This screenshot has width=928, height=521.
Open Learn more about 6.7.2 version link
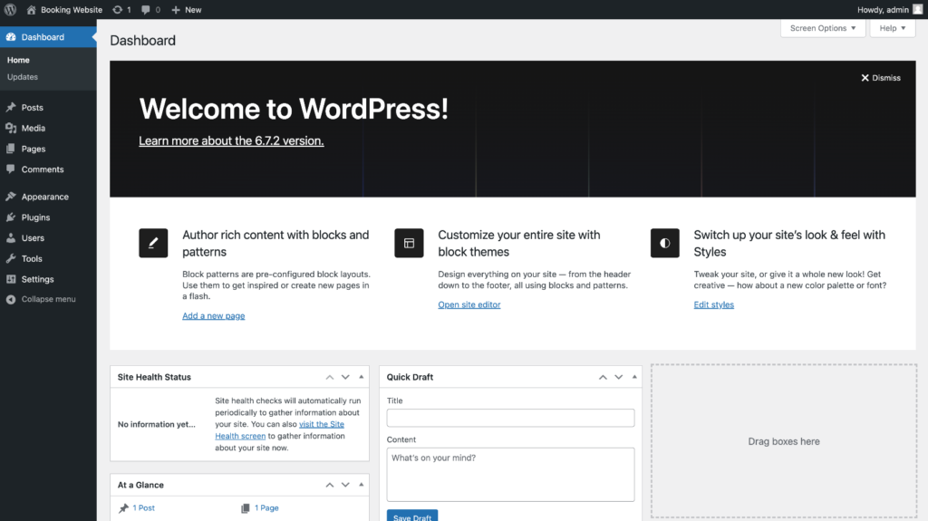[231, 141]
